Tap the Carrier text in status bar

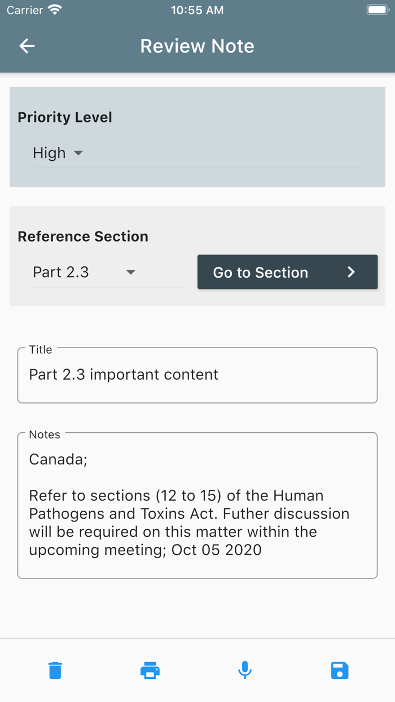[25, 10]
